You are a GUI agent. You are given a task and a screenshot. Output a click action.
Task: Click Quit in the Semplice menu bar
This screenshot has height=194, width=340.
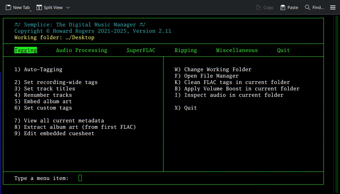point(283,50)
